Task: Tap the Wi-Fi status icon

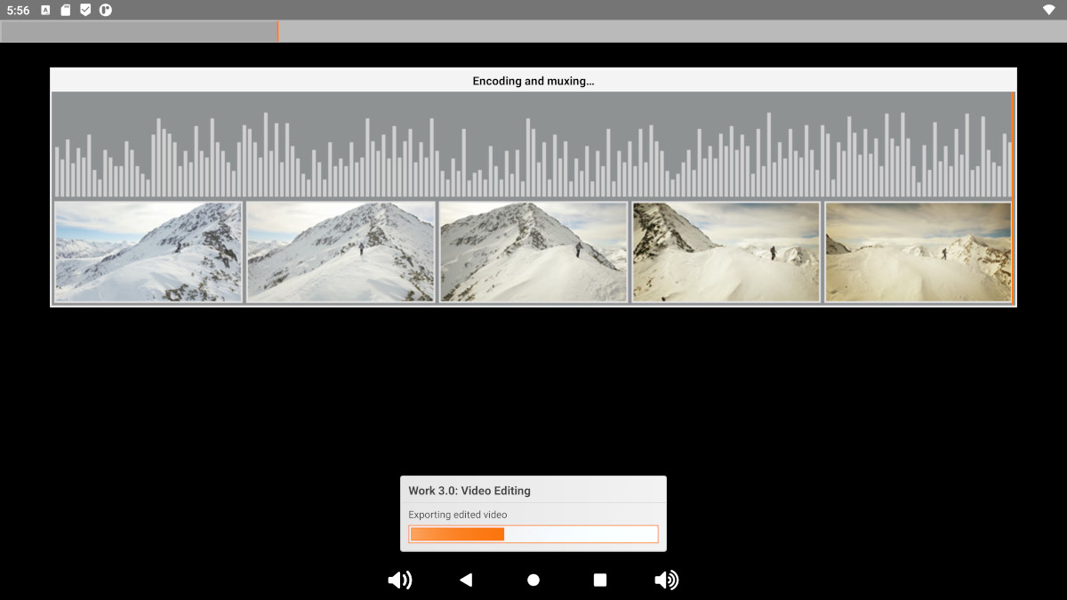Action: (1049, 10)
